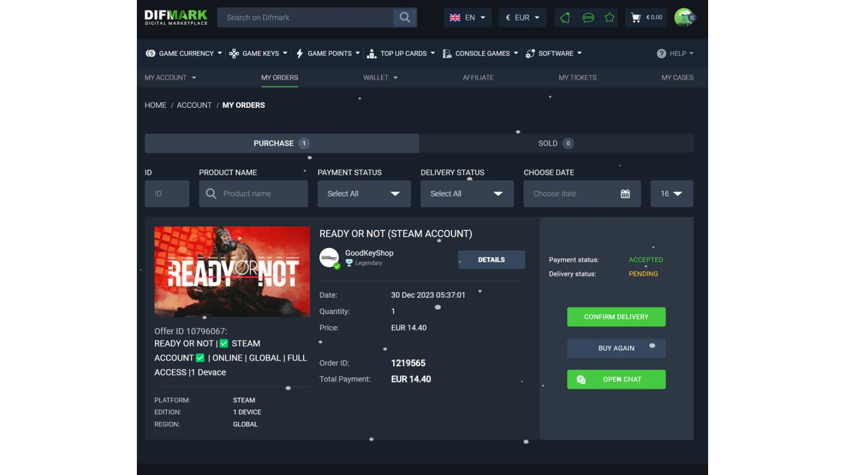This screenshot has width=845, height=475.
Task: Expand the Game Points menu
Action: [328, 53]
